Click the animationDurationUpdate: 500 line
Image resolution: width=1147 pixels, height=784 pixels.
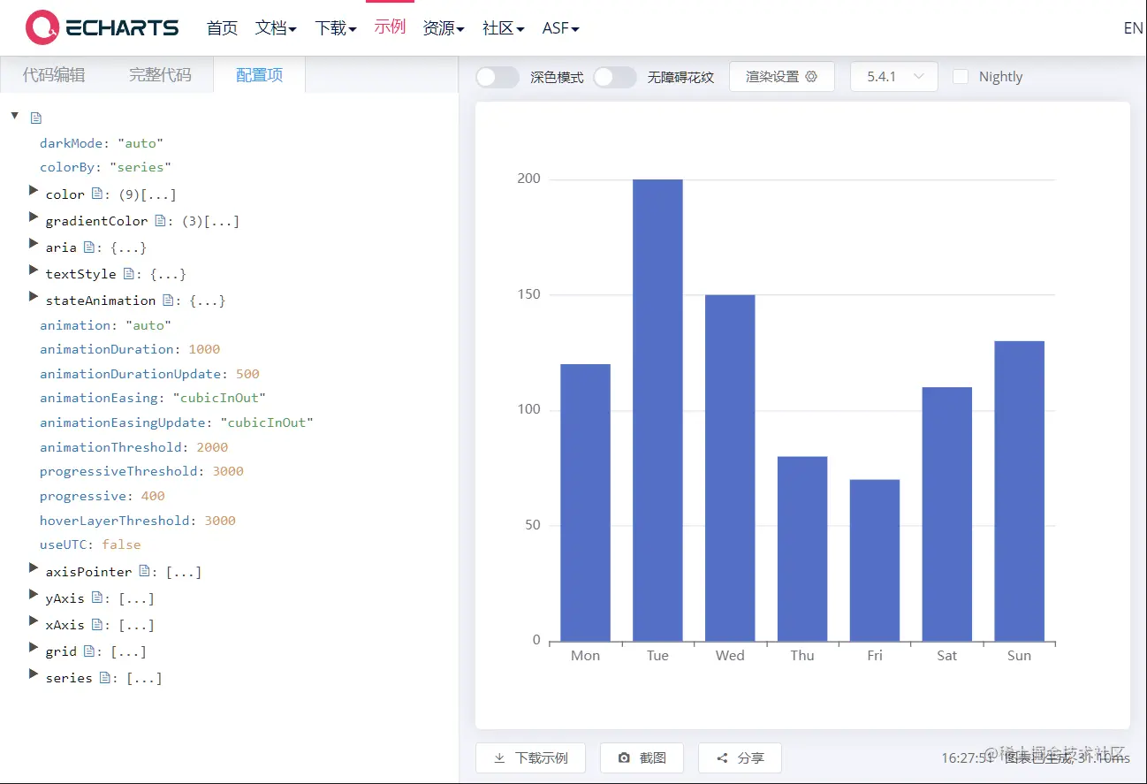point(149,374)
